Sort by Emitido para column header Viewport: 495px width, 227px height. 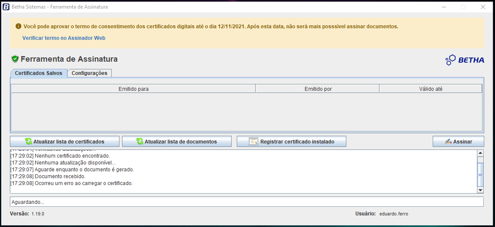pos(133,89)
